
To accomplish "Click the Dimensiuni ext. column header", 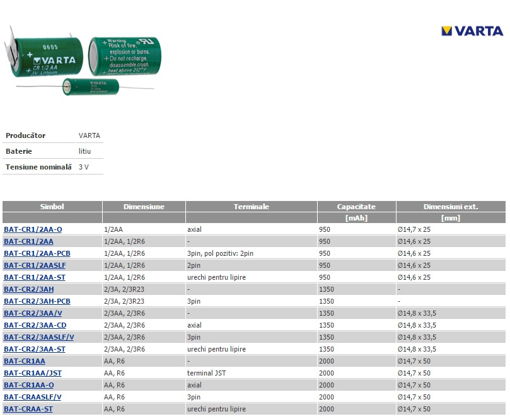I will pos(451,207).
